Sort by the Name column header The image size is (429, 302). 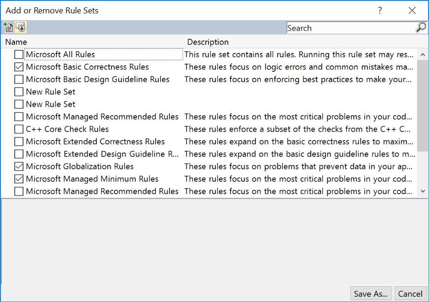click(x=16, y=42)
